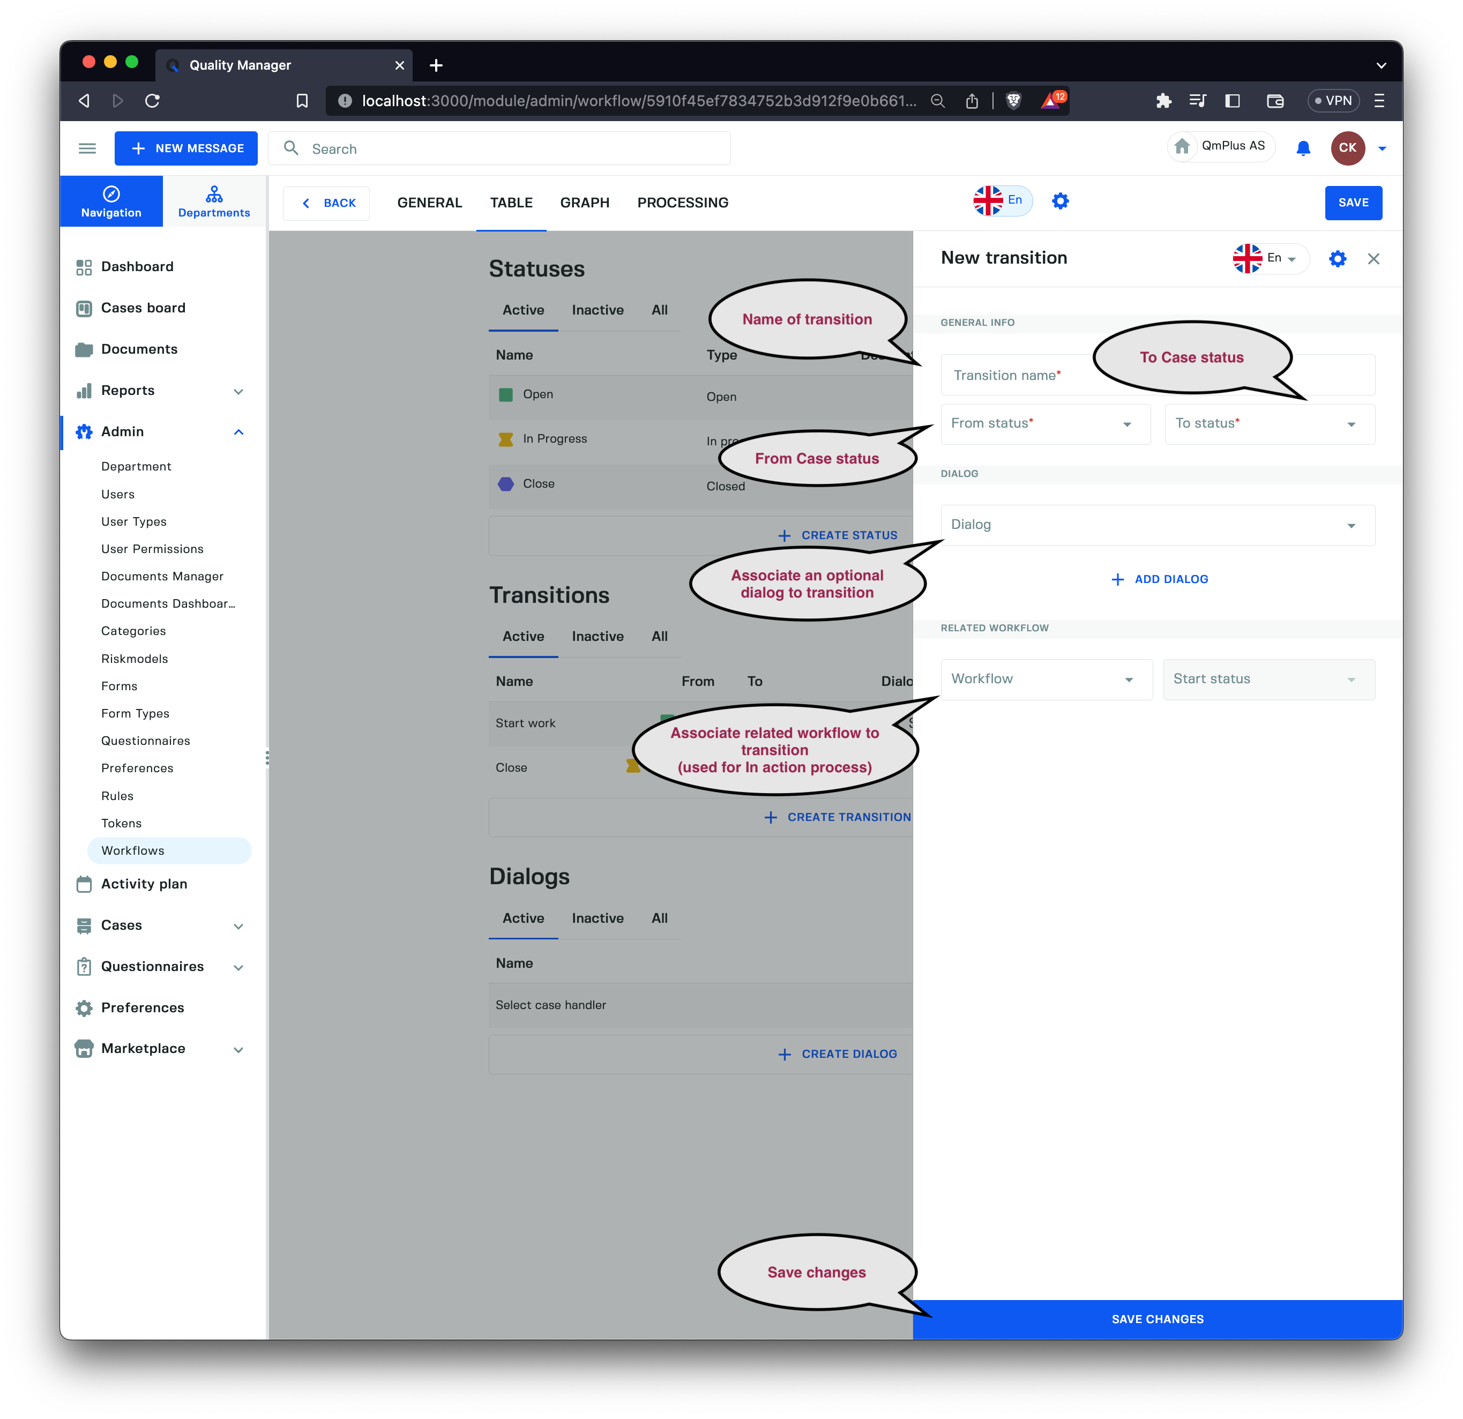Click the Questionnaires clipboard icon

84,967
